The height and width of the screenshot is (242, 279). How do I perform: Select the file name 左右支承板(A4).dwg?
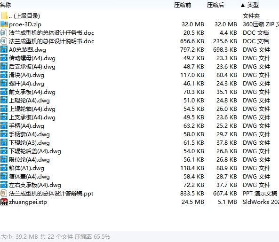(x=35, y=185)
